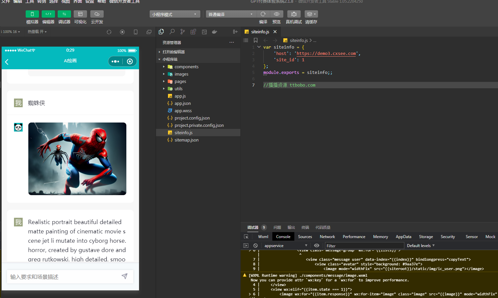Open explorer more actions (…) menu
This screenshot has height=298, width=498.
(x=232, y=42)
